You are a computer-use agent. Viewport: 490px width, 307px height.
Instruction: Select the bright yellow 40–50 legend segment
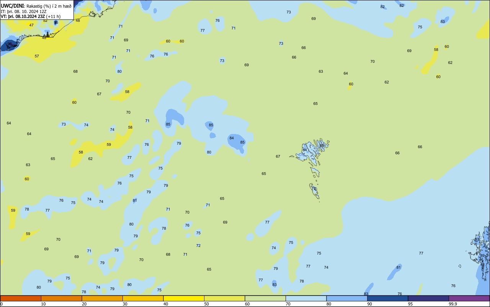[184, 298]
